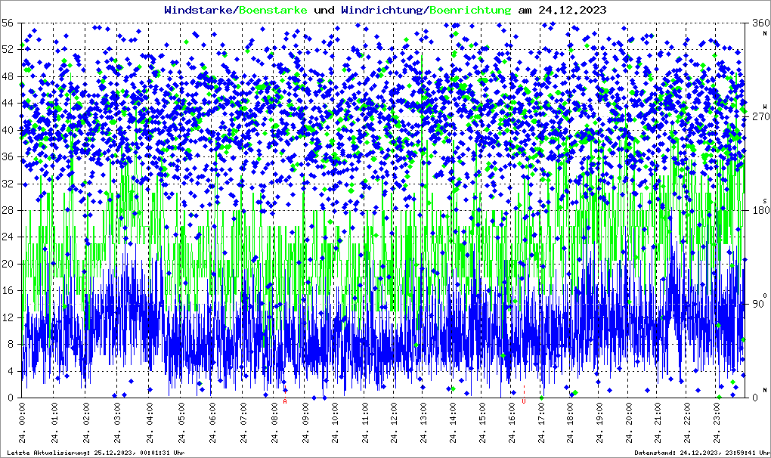Click direction axis value 90

[757, 304]
